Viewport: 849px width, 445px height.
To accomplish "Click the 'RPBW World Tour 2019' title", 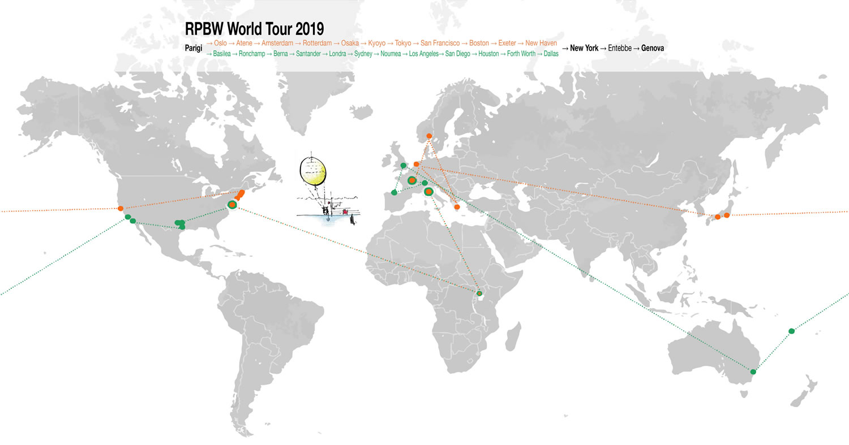I will click(254, 29).
